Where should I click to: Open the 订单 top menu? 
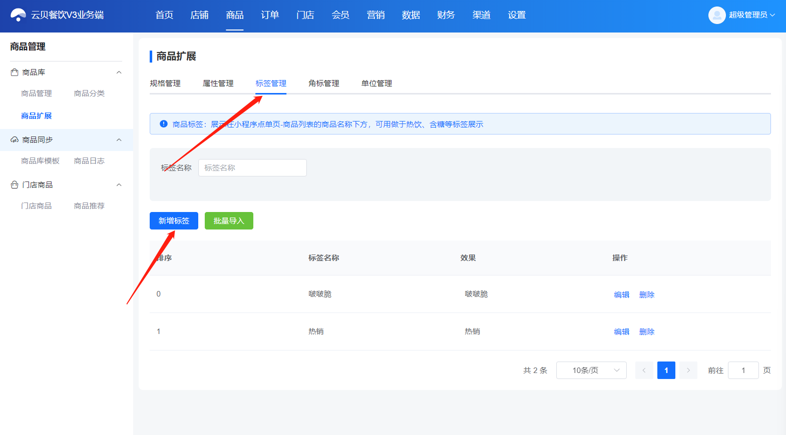tap(270, 15)
